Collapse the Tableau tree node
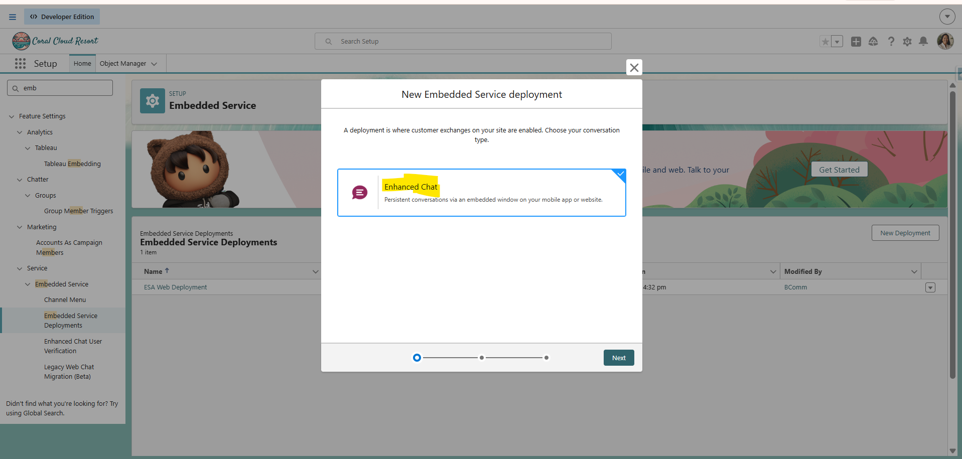The image size is (962, 459). [x=28, y=148]
